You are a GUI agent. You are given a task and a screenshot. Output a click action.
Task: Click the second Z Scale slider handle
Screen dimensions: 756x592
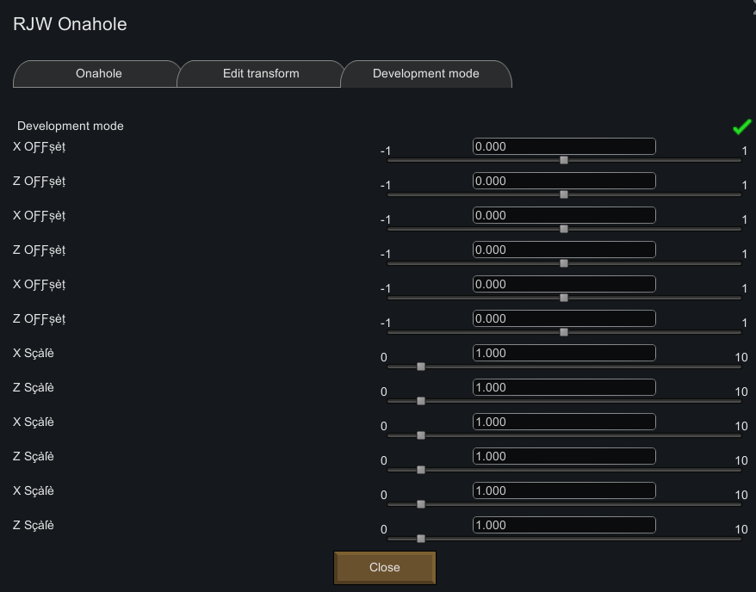pos(421,469)
